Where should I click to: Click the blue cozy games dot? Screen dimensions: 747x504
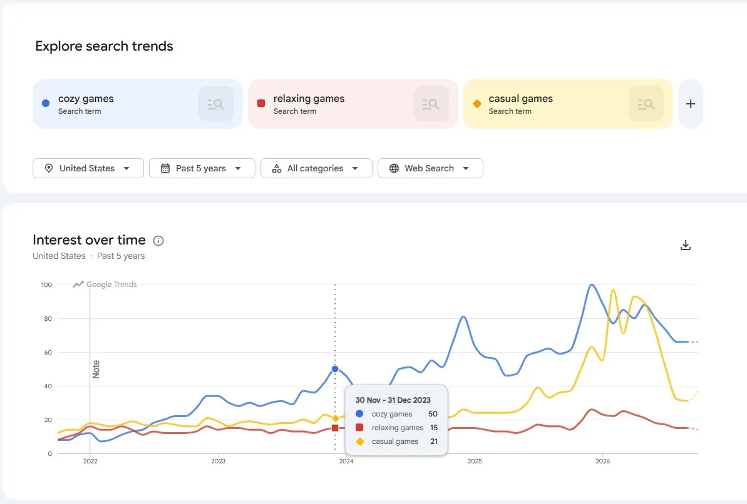46,103
